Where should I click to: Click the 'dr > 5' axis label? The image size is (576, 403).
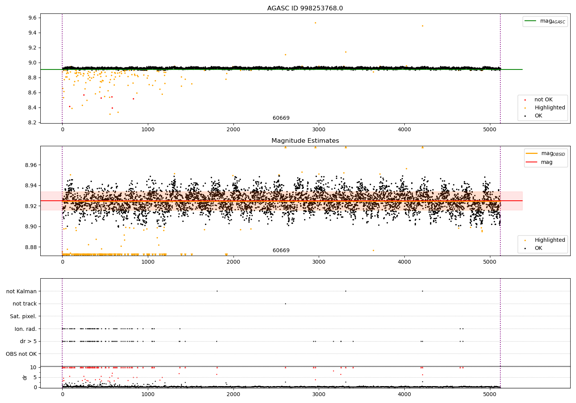[28, 342]
